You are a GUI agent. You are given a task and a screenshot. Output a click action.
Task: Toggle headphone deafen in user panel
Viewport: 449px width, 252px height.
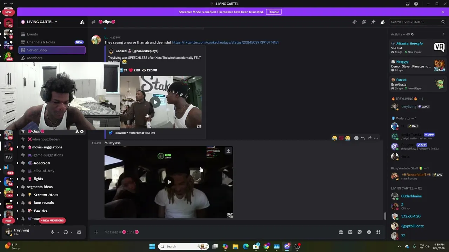pos(66,232)
